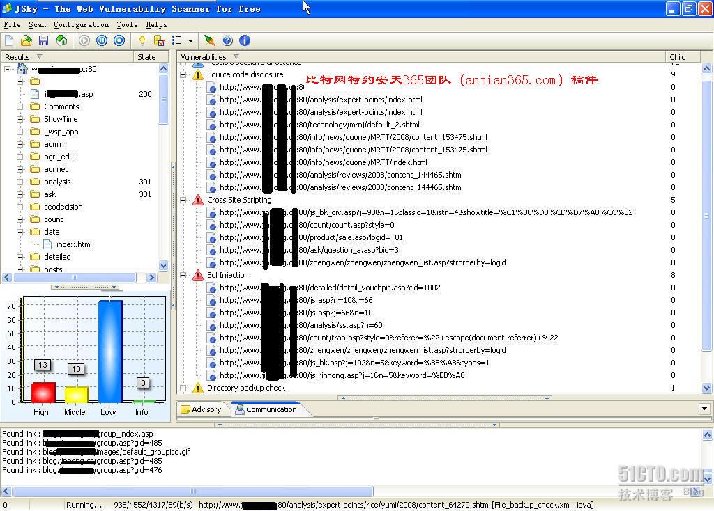Click the Child column header
714x511 pixels.
(x=683, y=57)
